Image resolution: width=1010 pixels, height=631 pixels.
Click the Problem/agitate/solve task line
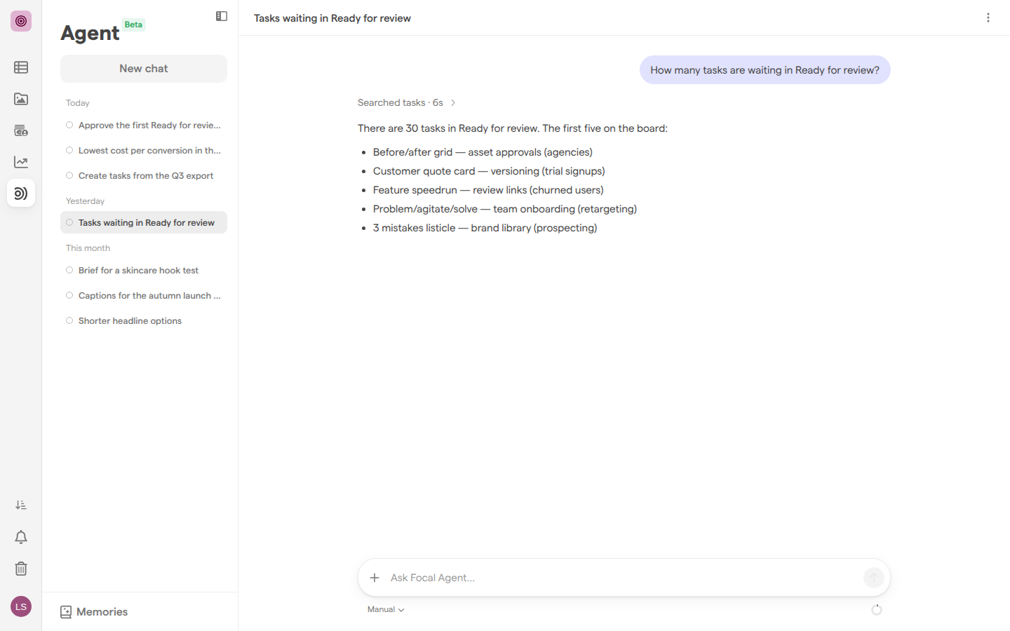coord(505,209)
